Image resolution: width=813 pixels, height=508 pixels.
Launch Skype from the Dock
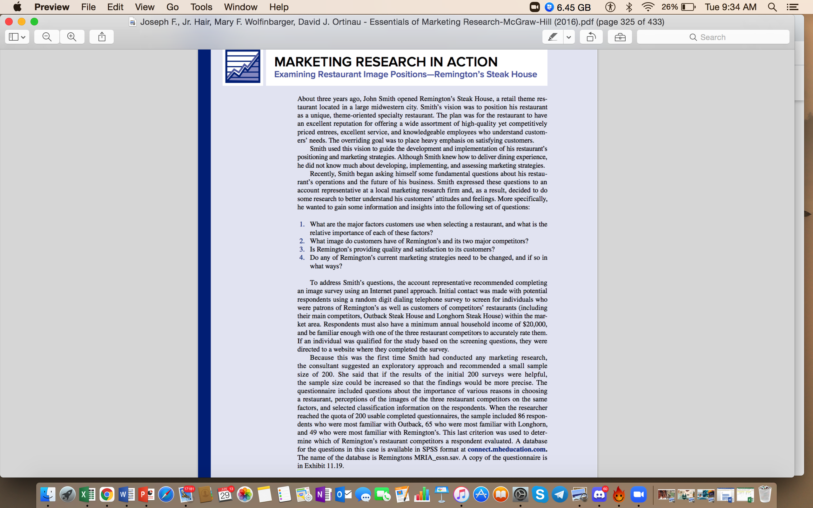pos(540,495)
